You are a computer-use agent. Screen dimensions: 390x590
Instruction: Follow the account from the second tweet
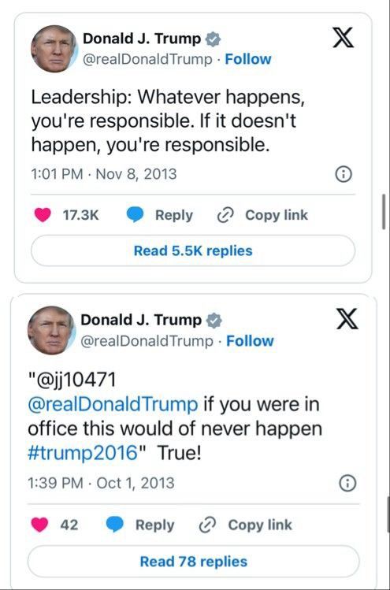click(x=250, y=341)
